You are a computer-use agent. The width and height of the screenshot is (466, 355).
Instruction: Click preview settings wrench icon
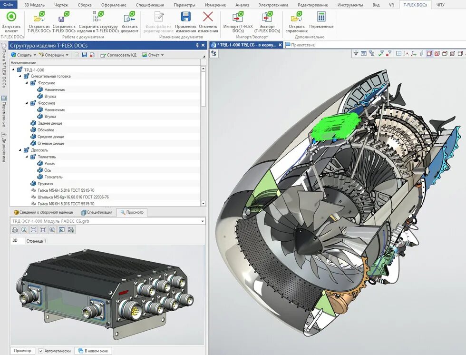click(x=62, y=229)
